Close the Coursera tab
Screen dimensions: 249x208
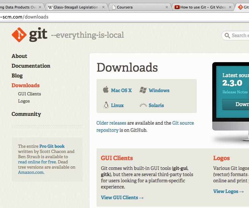coord(167,7)
